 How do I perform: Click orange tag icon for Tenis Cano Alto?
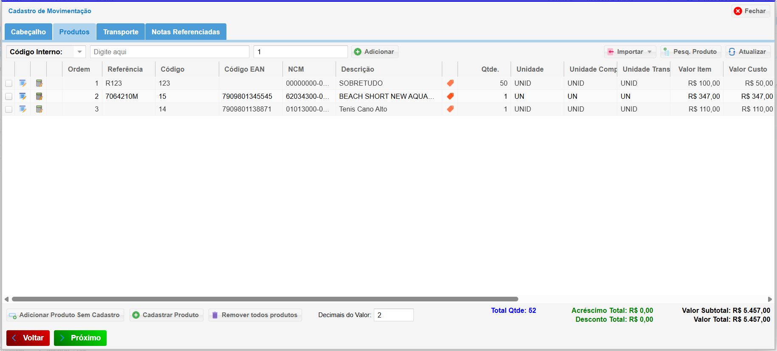[x=450, y=109]
